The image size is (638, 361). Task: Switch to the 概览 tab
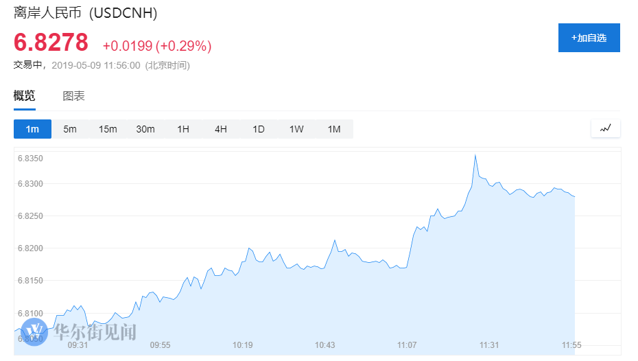point(25,96)
